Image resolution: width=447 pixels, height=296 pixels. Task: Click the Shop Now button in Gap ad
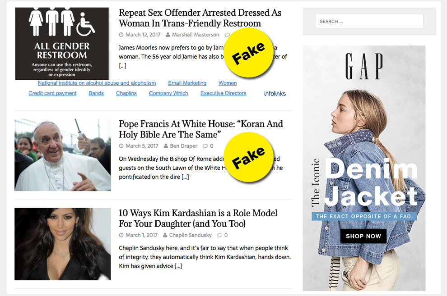coord(363,236)
